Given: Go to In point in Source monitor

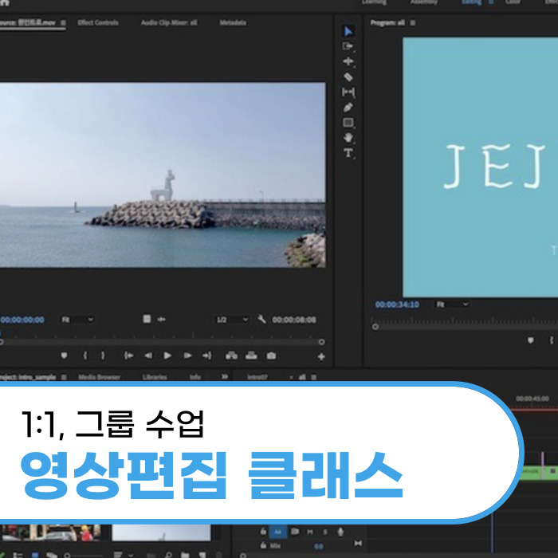Looking at the screenshot, I should pos(128,356).
